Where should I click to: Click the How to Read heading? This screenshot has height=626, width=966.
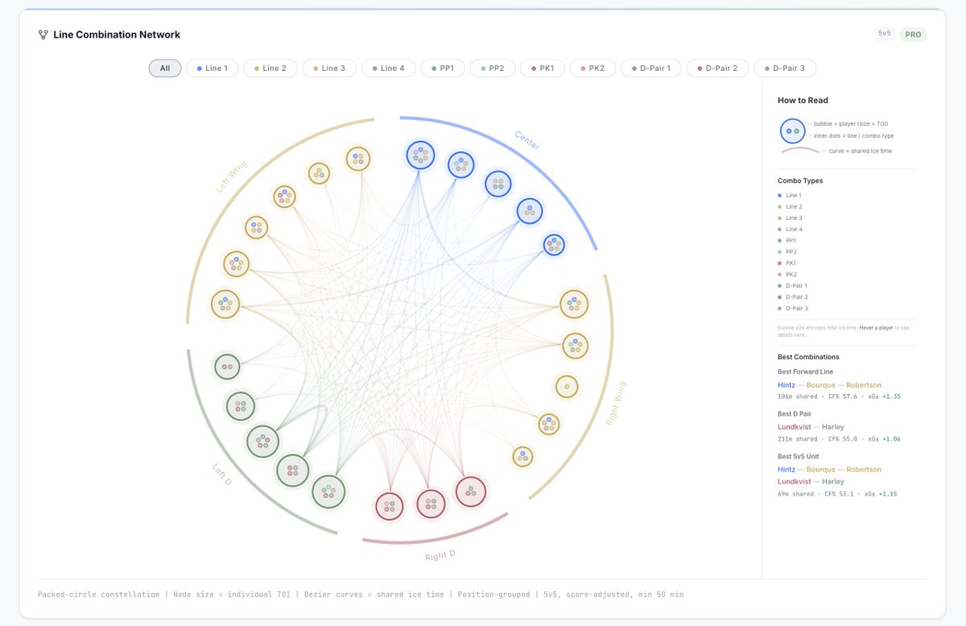tap(803, 101)
